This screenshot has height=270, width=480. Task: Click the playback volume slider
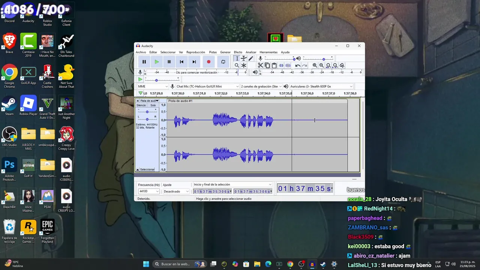coord(318,58)
